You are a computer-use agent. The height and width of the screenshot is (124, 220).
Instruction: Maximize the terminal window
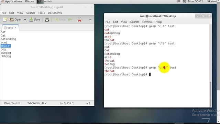point(203,16)
